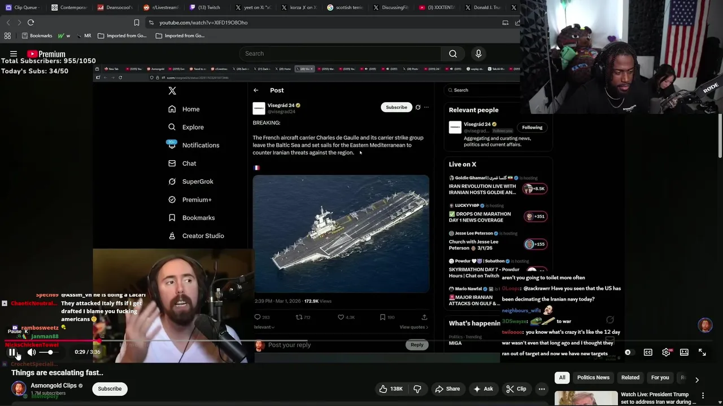Select the 'For you' filter chip
Viewport: 723px width, 406px height.
click(x=660, y=378)
